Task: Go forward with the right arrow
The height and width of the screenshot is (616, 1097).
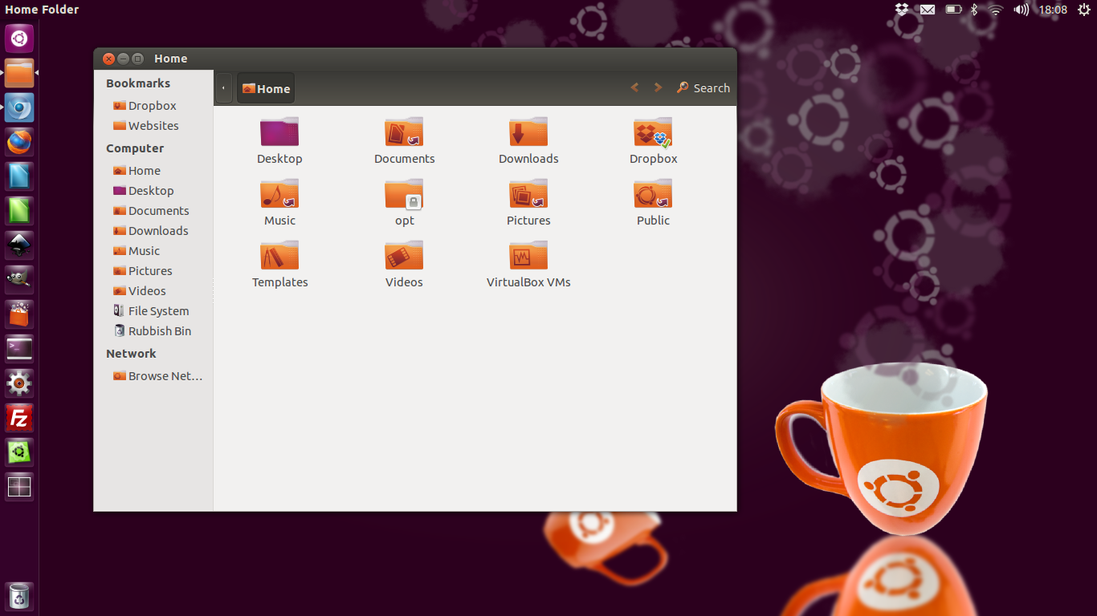Action: click(x=658, y=88)
